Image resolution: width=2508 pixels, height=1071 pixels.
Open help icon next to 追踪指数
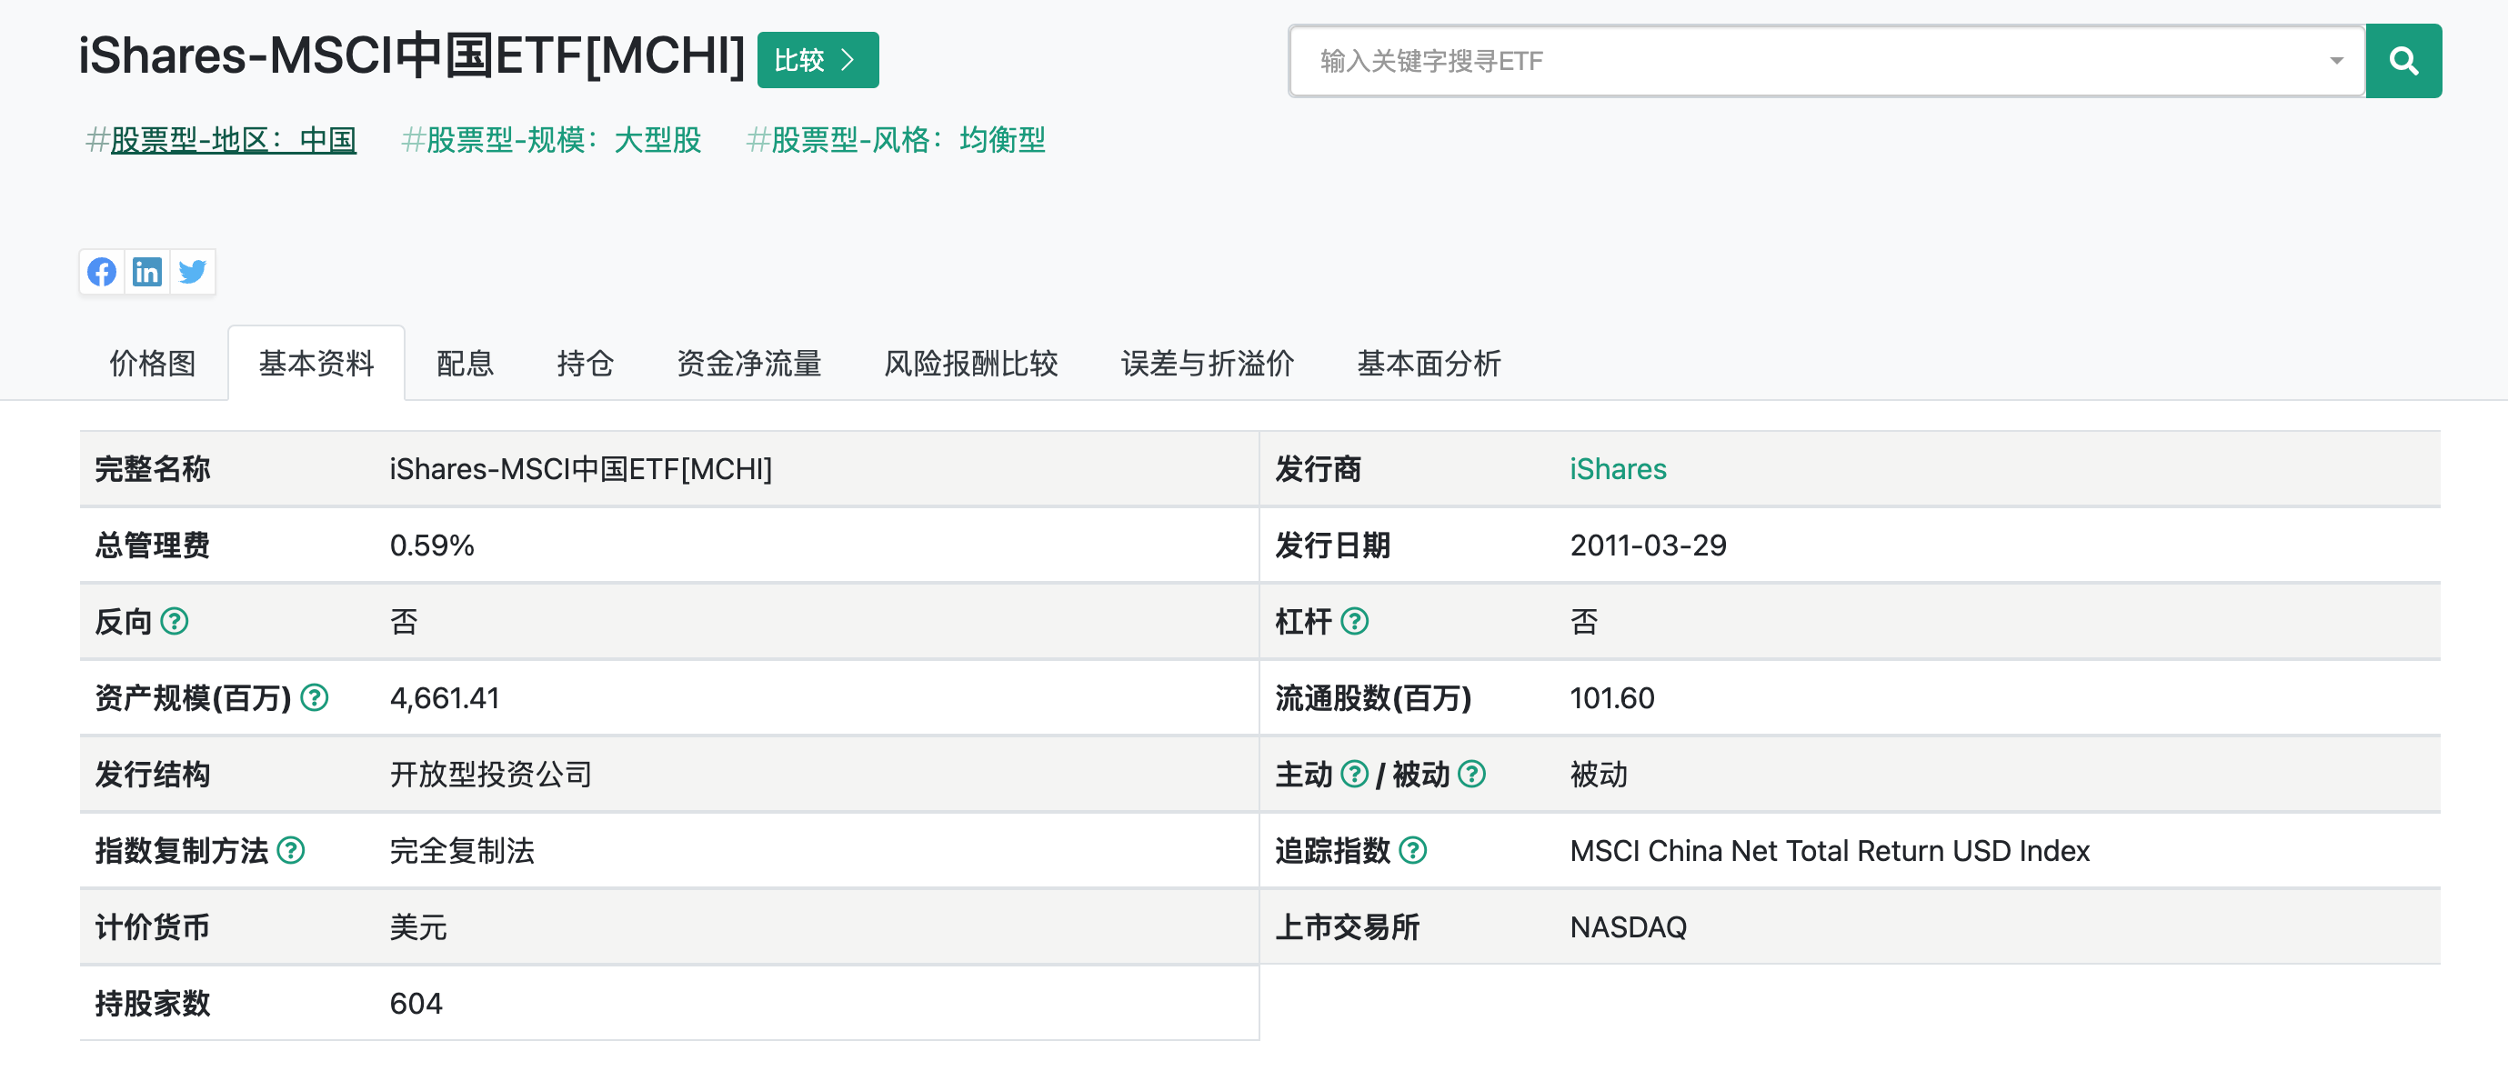pos(1413,850)
